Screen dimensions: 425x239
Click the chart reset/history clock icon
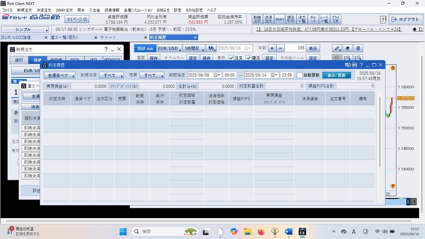click(x=337, y=58)
